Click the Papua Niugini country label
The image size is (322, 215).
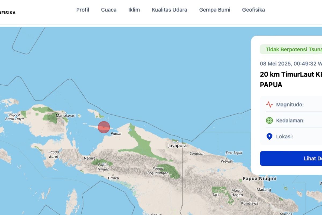[259, 178]
